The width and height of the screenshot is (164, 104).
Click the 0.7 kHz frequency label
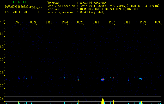tap(2, 86)
